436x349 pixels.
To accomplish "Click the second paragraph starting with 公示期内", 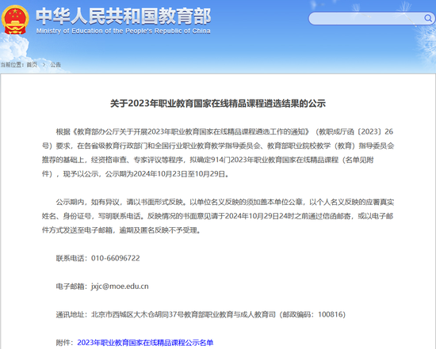I will (x=218, y=216).
